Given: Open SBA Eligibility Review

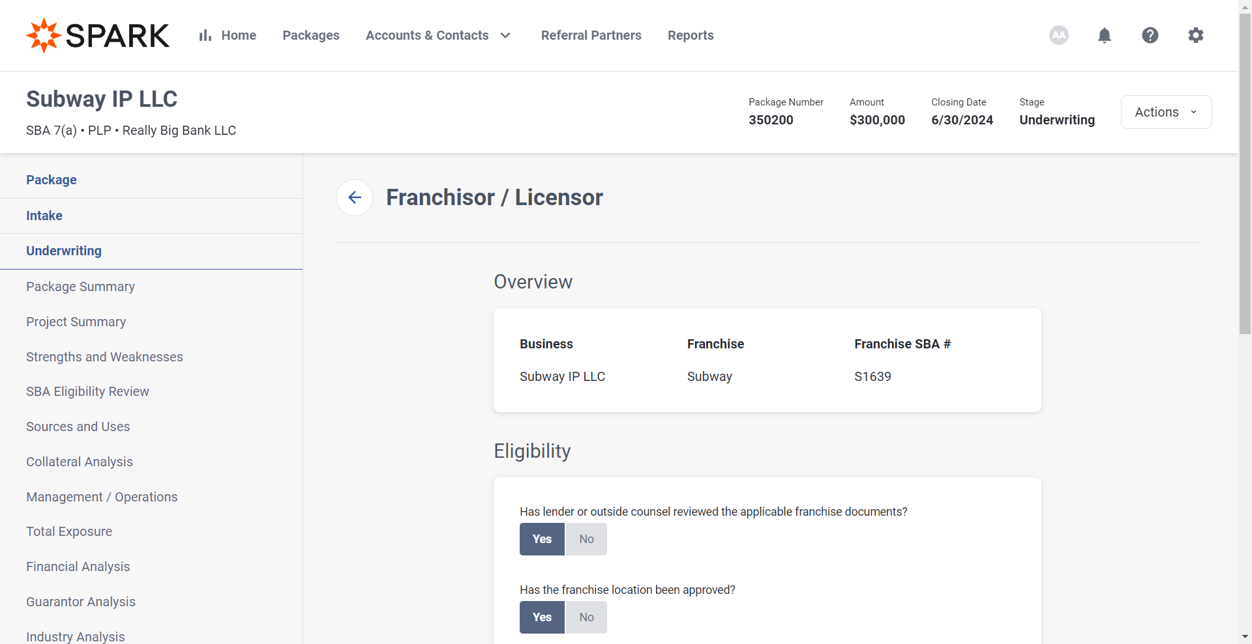Looking at the screenshot, I should pos(87,391).
